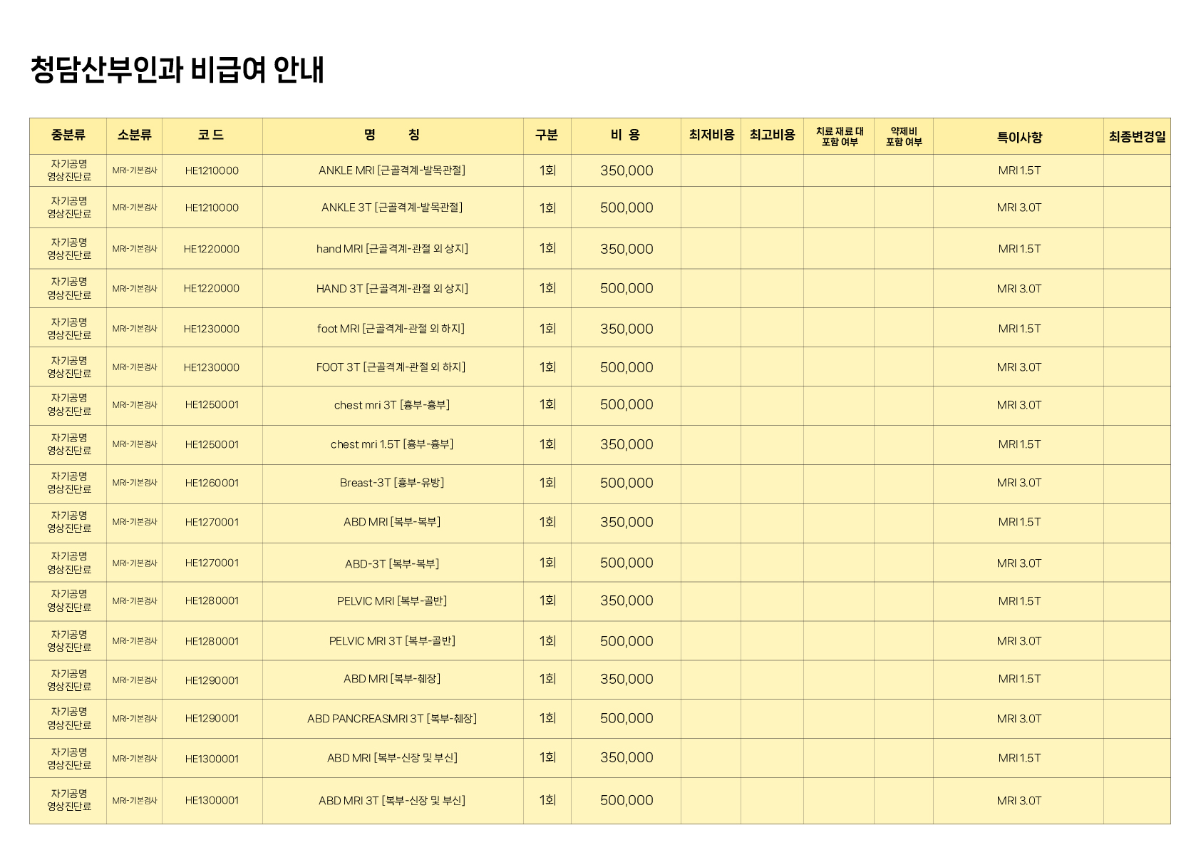Select code HE1220000 in HAND 3T row
The height and width of the screenshot is (850, 1201).
pyautogui.click(x=212, y=288)
